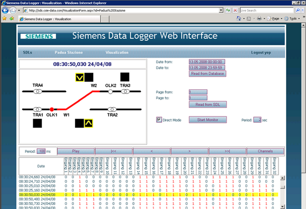
Task: Click the white OLK2 circle indicator
Action: [x=111, y=91]
